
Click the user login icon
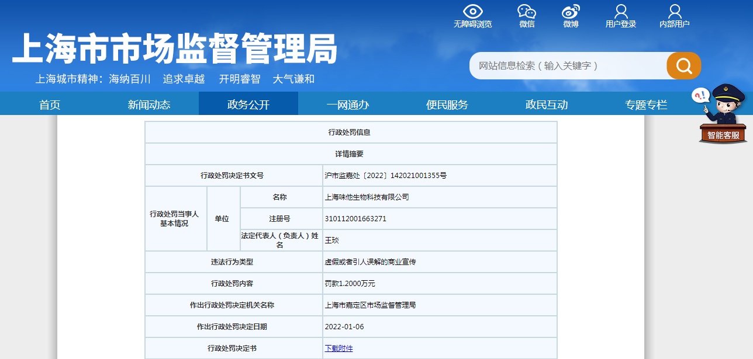[620, 12]
